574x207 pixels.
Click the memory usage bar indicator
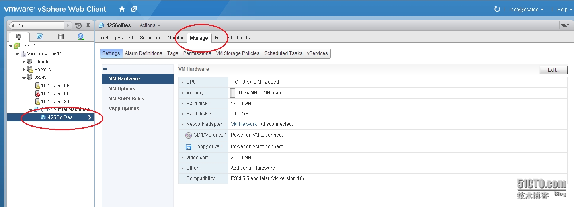[233, 93]
